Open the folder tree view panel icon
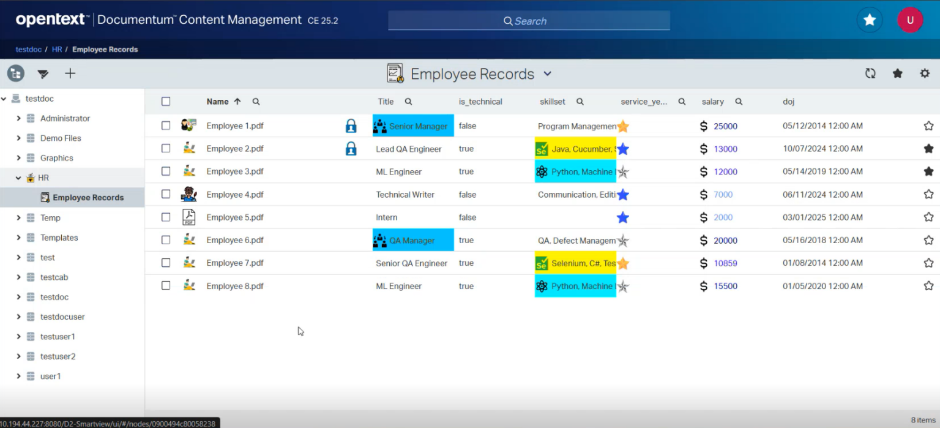The image size is (940, 428). coord(15,73)
